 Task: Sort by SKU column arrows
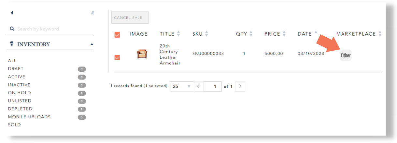tap(206, 34)
